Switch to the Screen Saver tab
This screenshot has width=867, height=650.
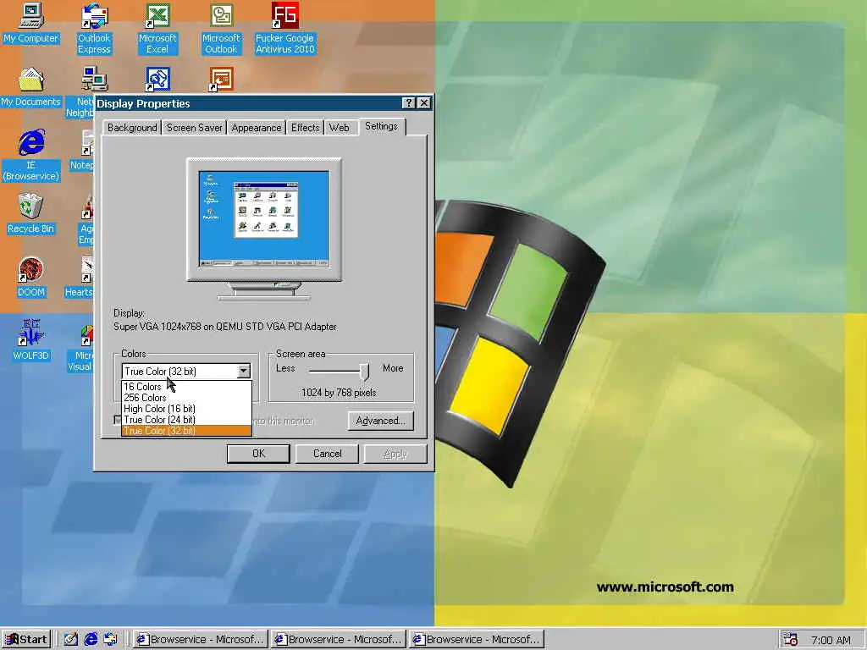pos(194,128)
